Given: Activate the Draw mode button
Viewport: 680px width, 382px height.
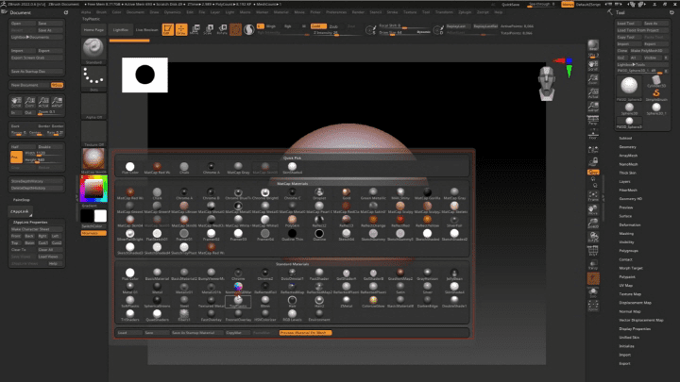Looking at the screenshot, I should [181, 29].
